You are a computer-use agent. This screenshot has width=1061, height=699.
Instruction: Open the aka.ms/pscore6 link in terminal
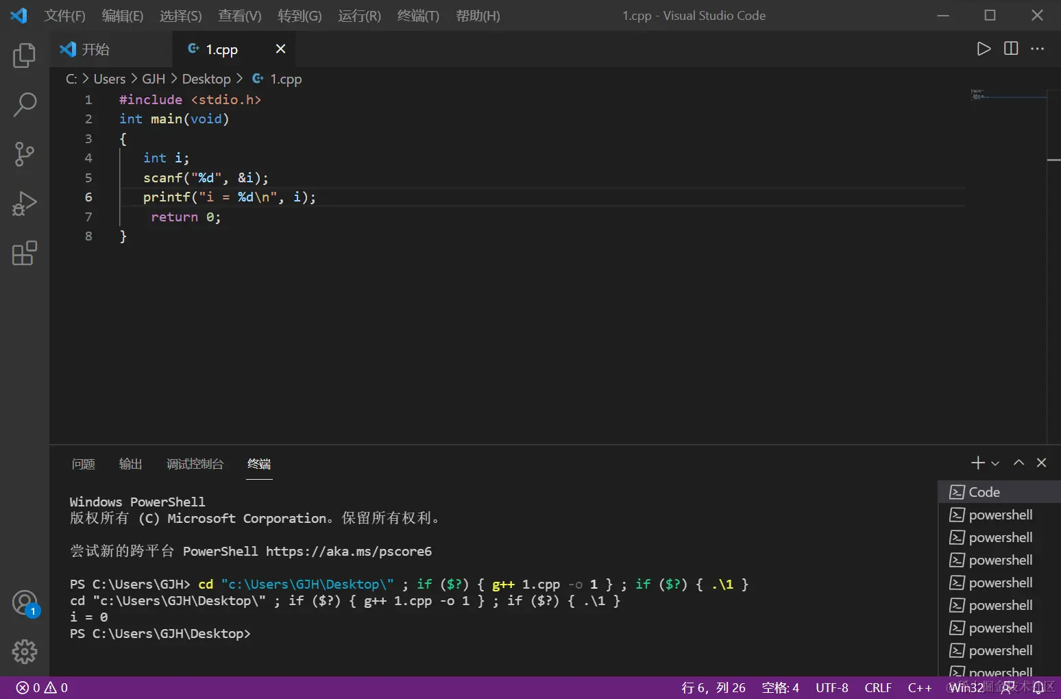(x=349, y=552)
